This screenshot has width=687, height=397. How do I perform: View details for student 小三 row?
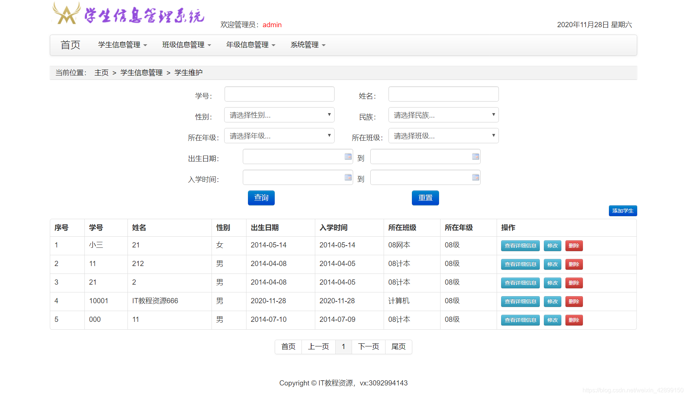point(520,246)
